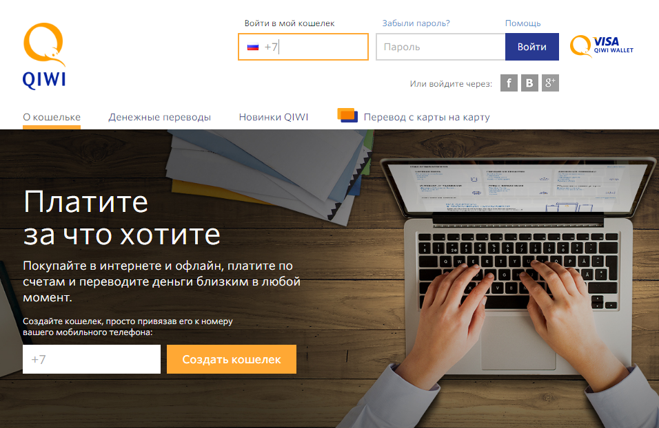Open Перевод с карты на карту
Image resolution: width=659 pixels, height=428 pixels.
click(427, 117)
